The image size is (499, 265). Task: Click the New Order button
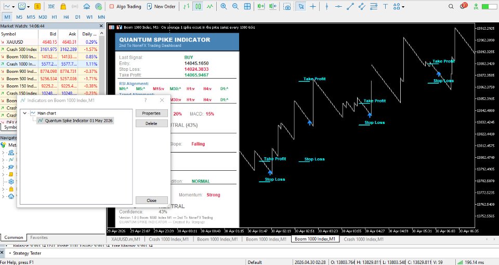click(x=161, y=6)
